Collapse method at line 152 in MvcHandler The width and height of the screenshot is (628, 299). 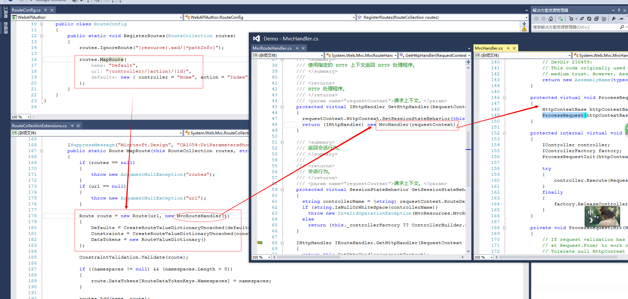tap(504, 133)
